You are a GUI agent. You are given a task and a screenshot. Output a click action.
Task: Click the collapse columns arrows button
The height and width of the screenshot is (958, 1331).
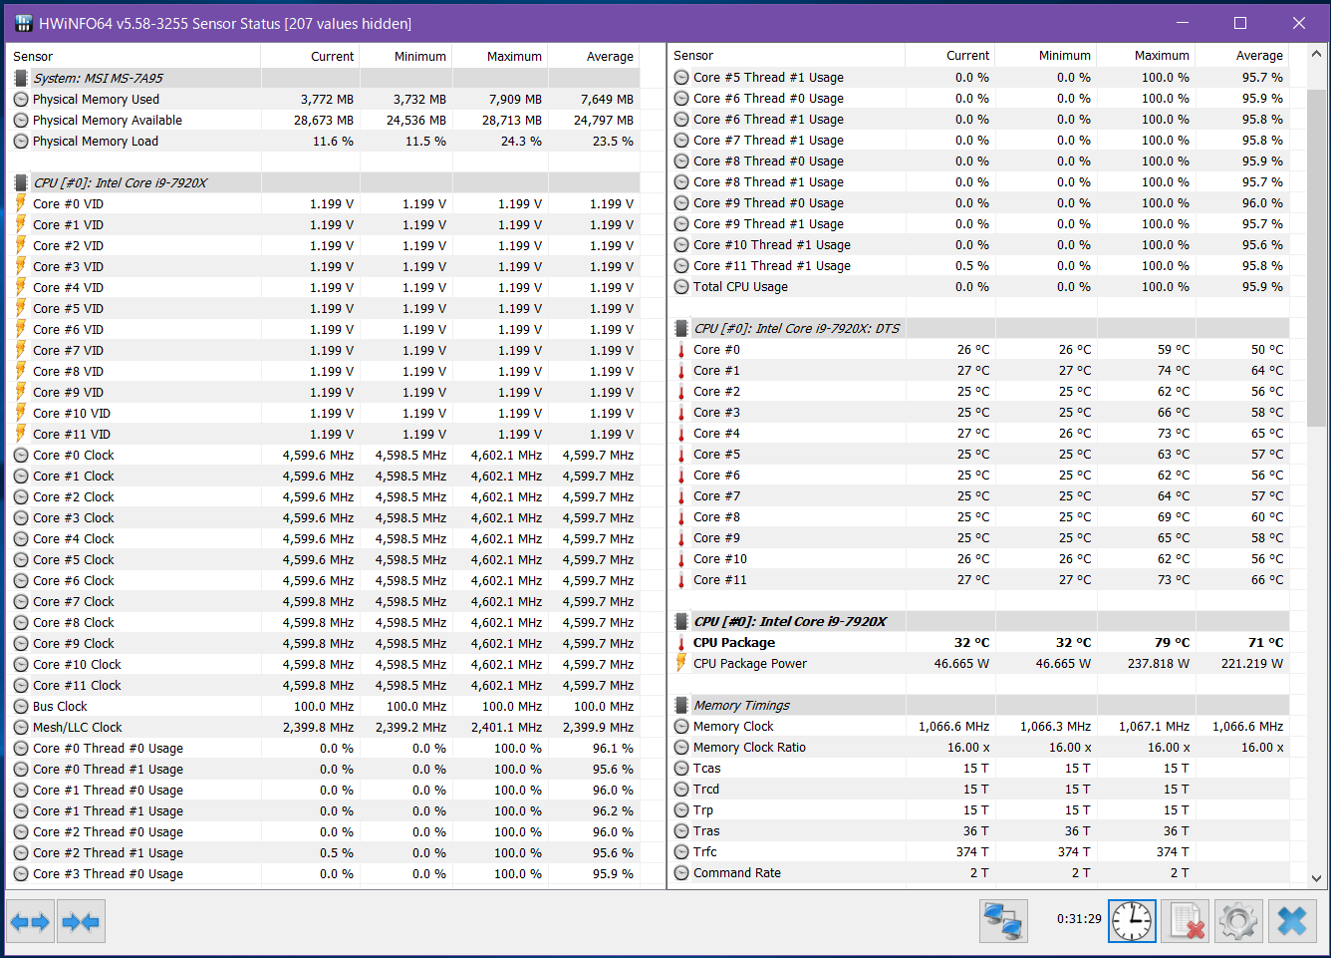81,922
